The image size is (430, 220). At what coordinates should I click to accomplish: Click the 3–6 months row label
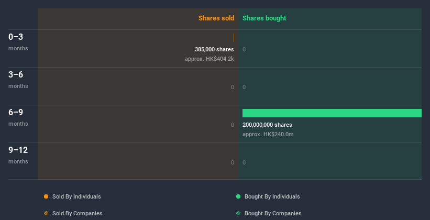click(18, 80)
